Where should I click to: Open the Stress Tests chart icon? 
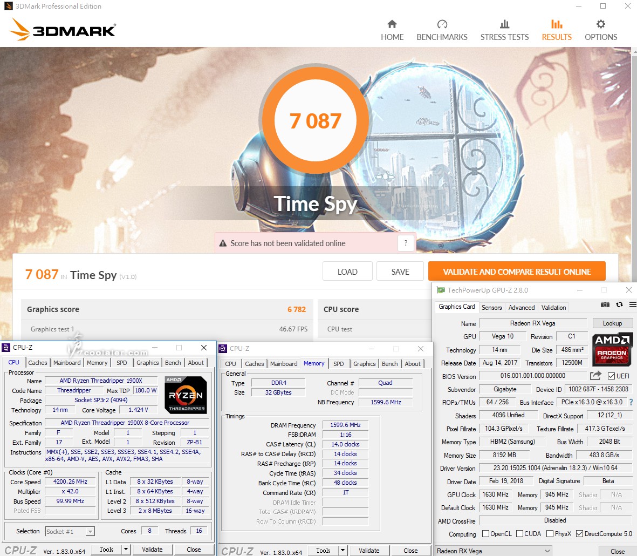[x=504, y=24]
